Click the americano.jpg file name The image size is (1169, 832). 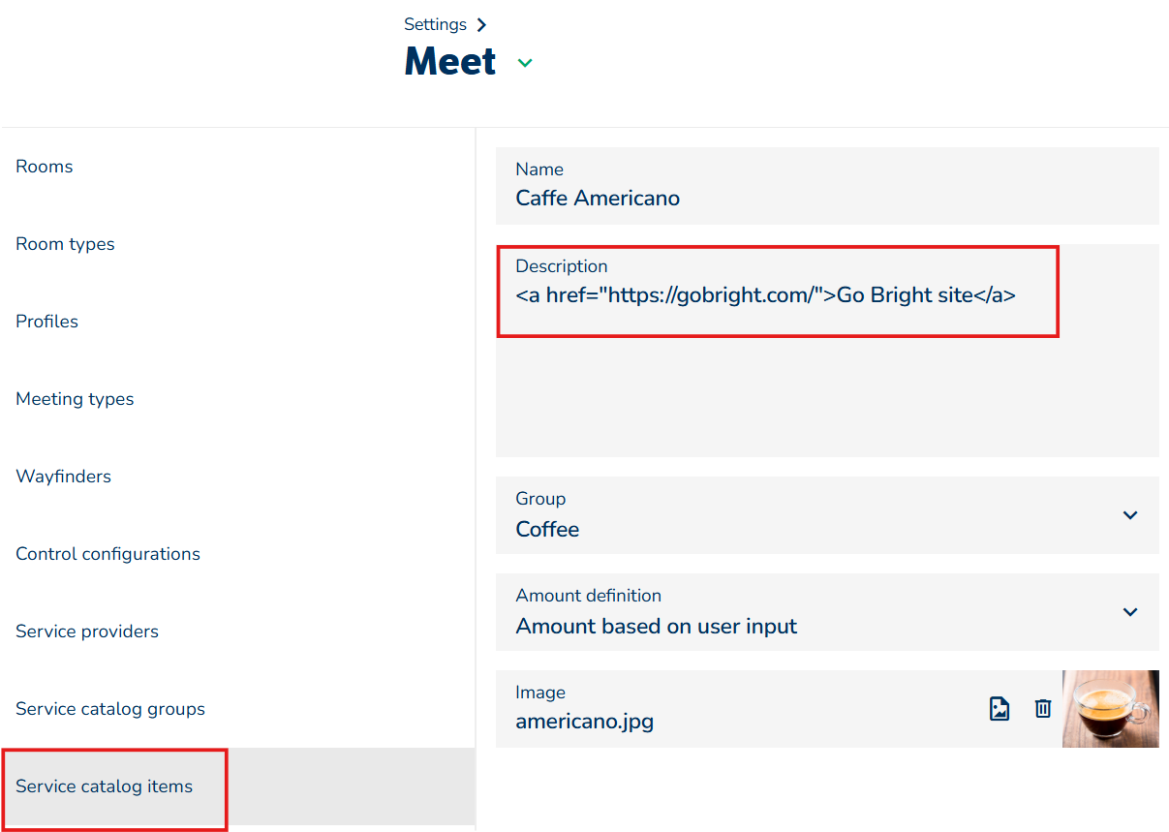pyautogui.click(x=584, y=722)
